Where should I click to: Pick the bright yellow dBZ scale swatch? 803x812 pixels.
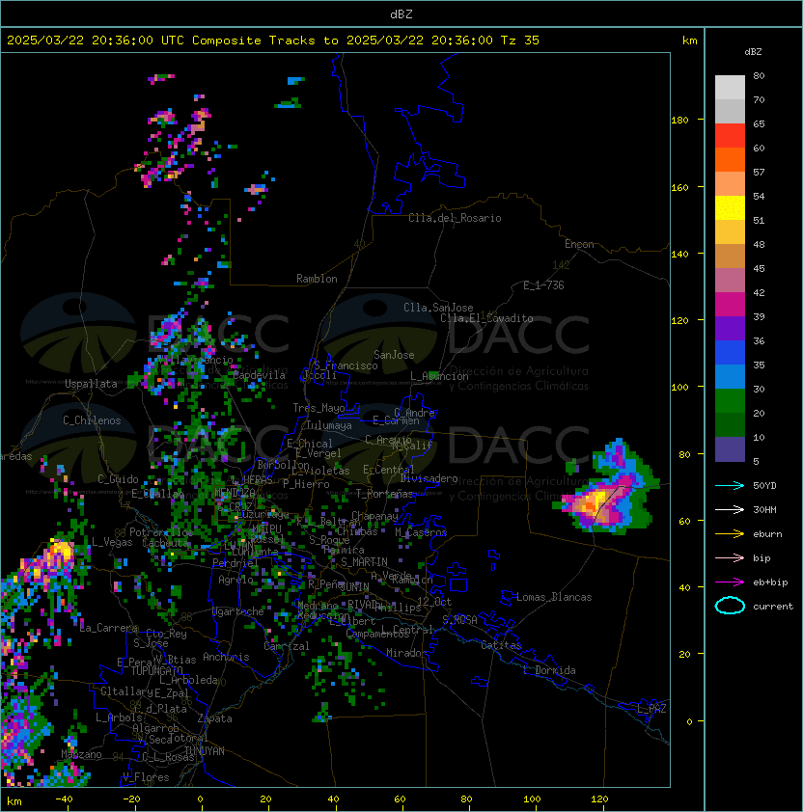pyautogui.click(x=730, y=208)
